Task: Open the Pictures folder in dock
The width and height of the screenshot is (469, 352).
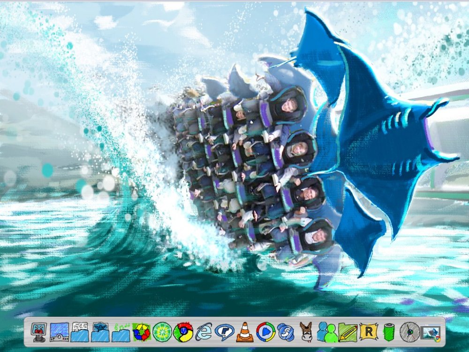Action: (100, 332)
